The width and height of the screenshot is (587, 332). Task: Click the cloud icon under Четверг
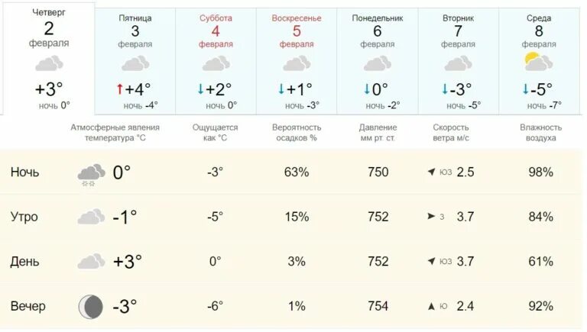49,63
